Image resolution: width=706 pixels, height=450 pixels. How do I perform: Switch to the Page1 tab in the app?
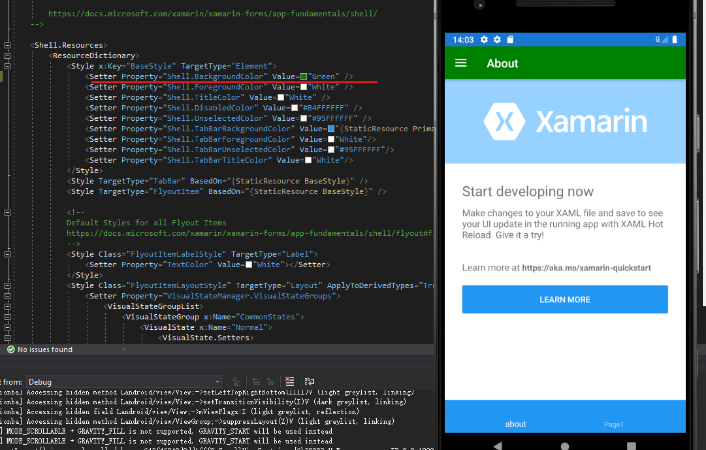(x=613, y=425)
